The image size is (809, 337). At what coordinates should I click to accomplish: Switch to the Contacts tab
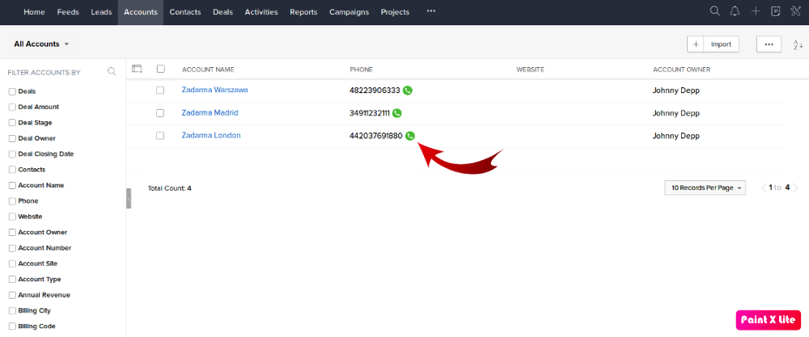(x=185, y=12)
